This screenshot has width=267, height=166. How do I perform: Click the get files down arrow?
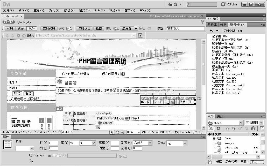[x=227, y=129]
